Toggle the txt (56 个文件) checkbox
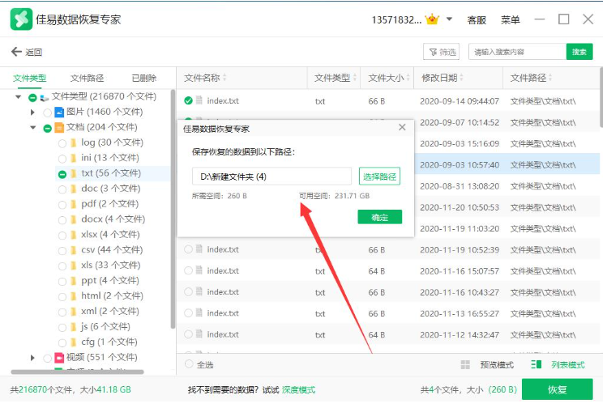Viewport: 607px width, 408px height. click(x=62, y=174)
